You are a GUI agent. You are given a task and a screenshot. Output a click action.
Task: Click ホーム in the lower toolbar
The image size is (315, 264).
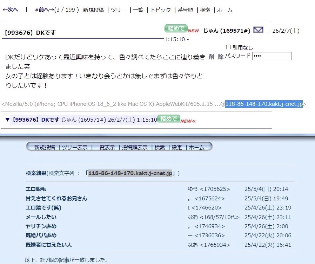(x=196, y=148)
